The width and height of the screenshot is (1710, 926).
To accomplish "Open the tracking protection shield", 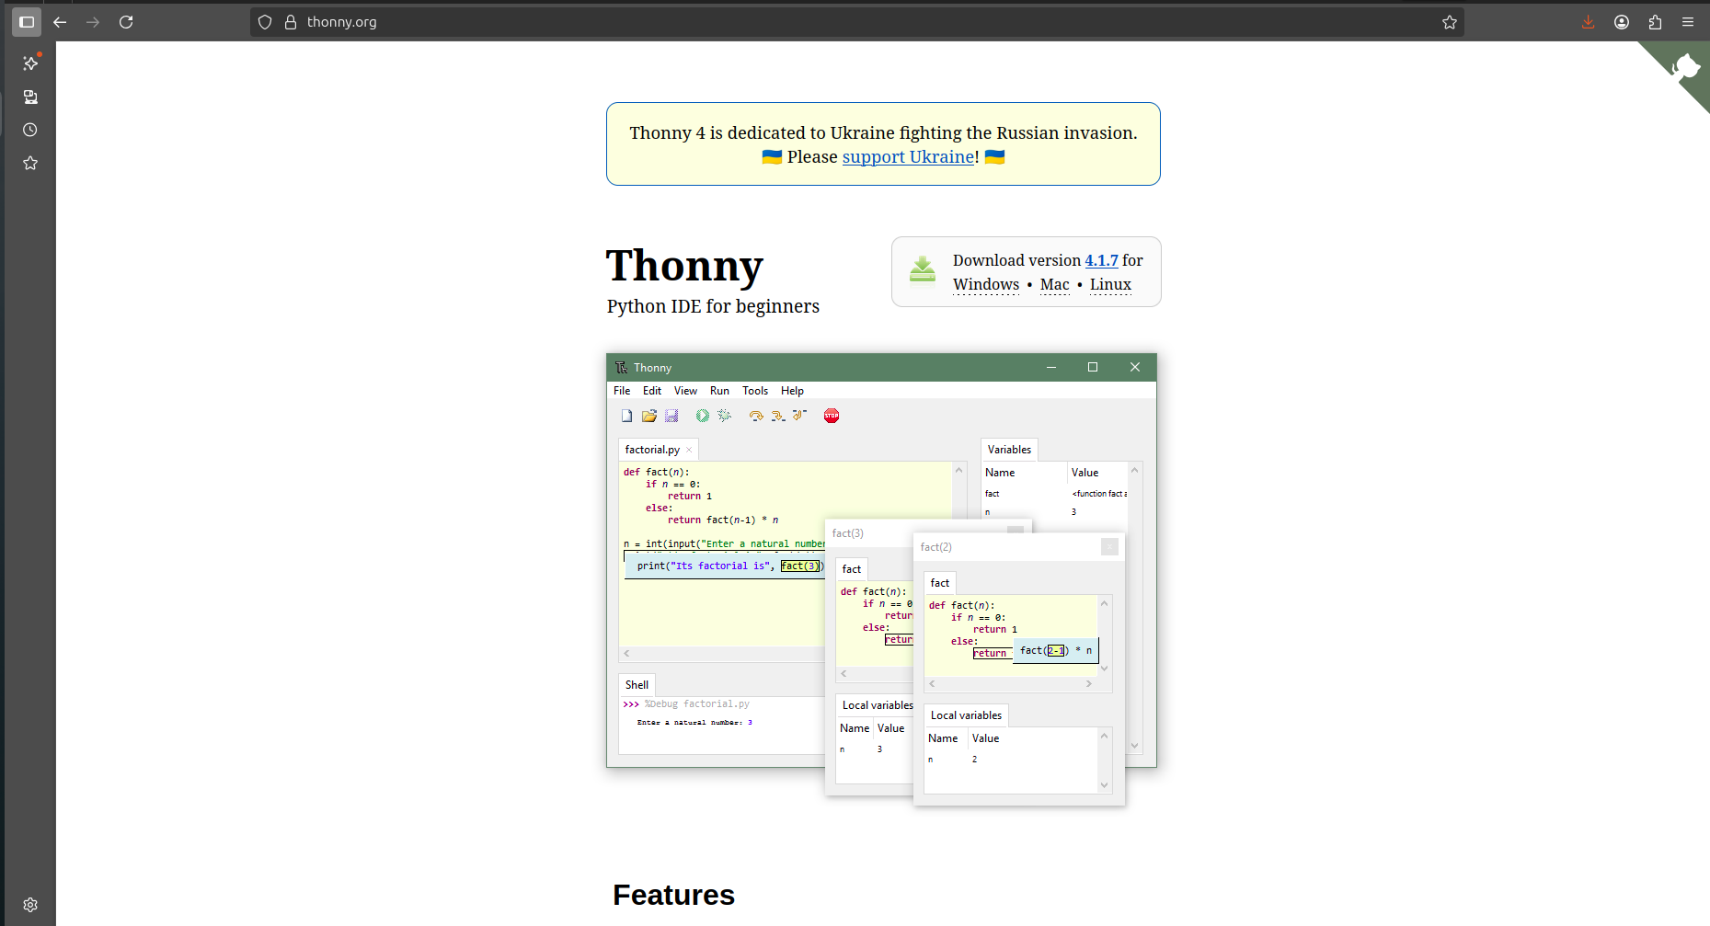I will (x=265, y=22).
